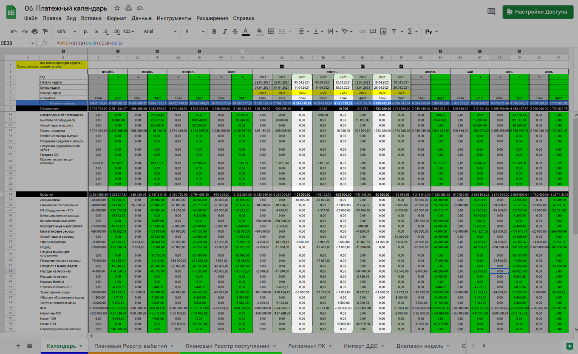Open the comments history icon
The width and height of the screenshot is (578, 354).
(491, 12)
